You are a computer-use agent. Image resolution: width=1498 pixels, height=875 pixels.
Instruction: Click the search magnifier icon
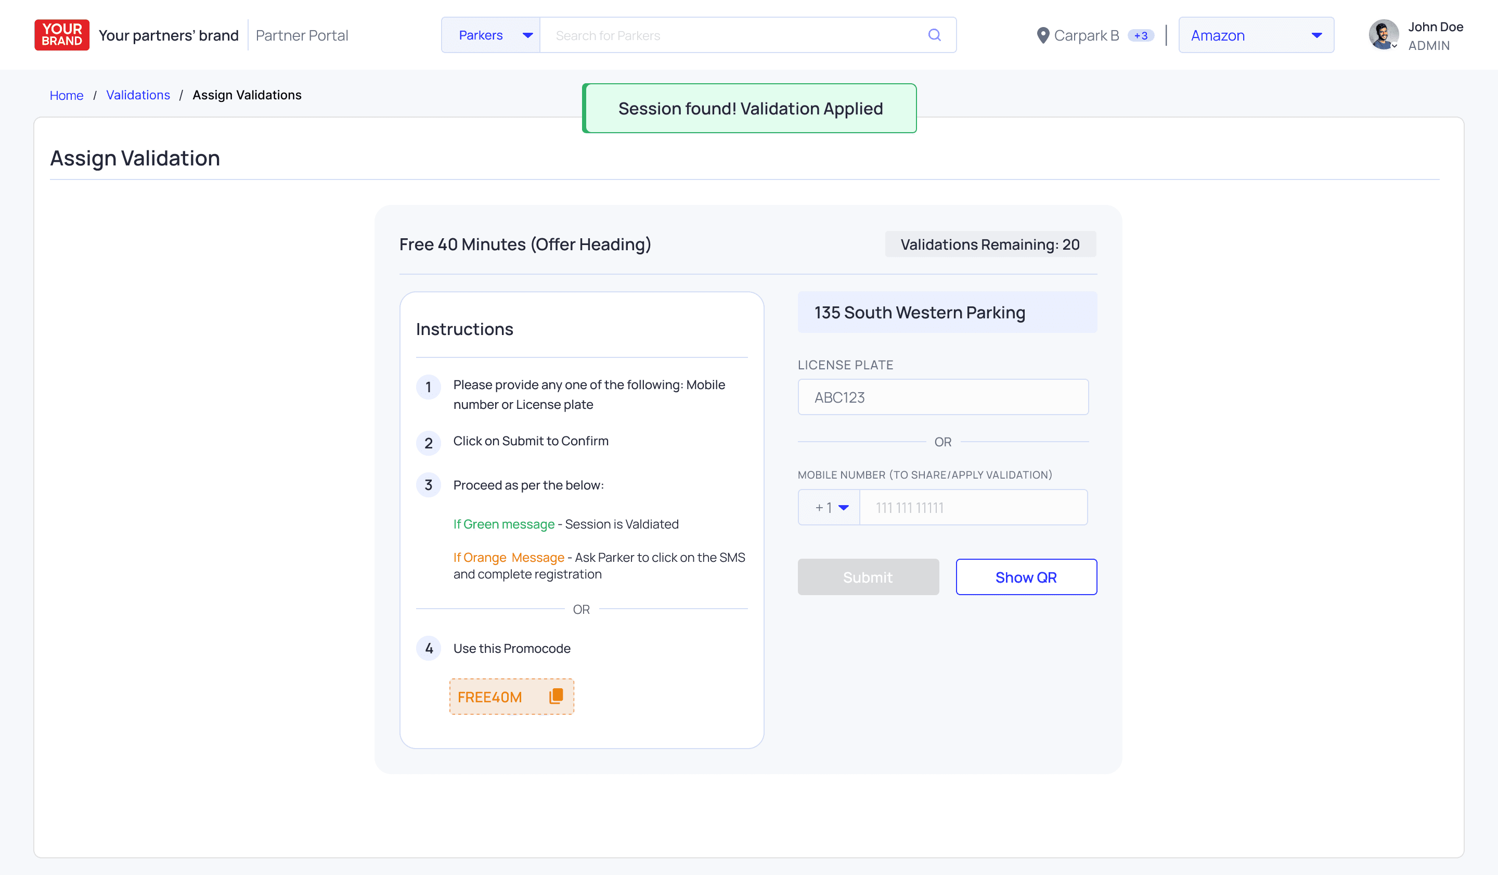[934, 35]
